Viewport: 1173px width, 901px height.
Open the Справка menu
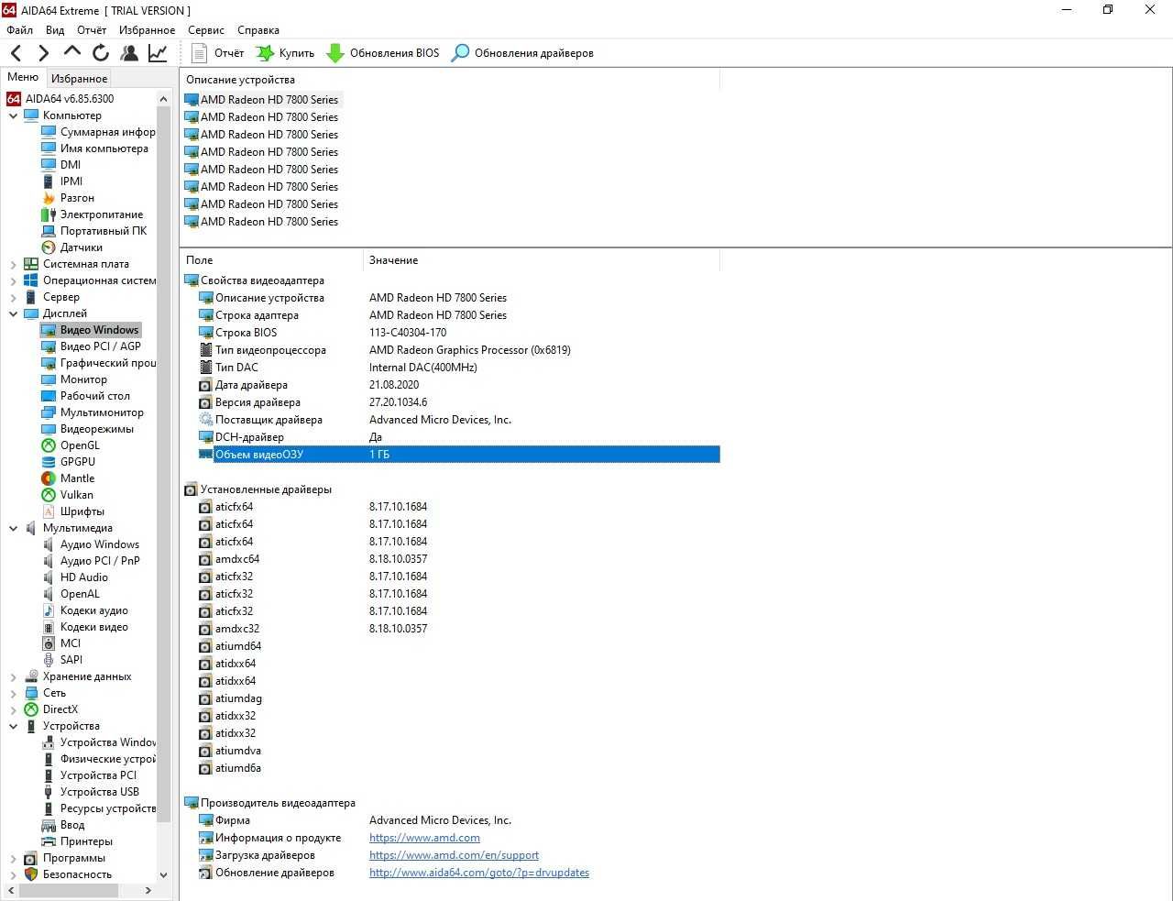(258, 30)
